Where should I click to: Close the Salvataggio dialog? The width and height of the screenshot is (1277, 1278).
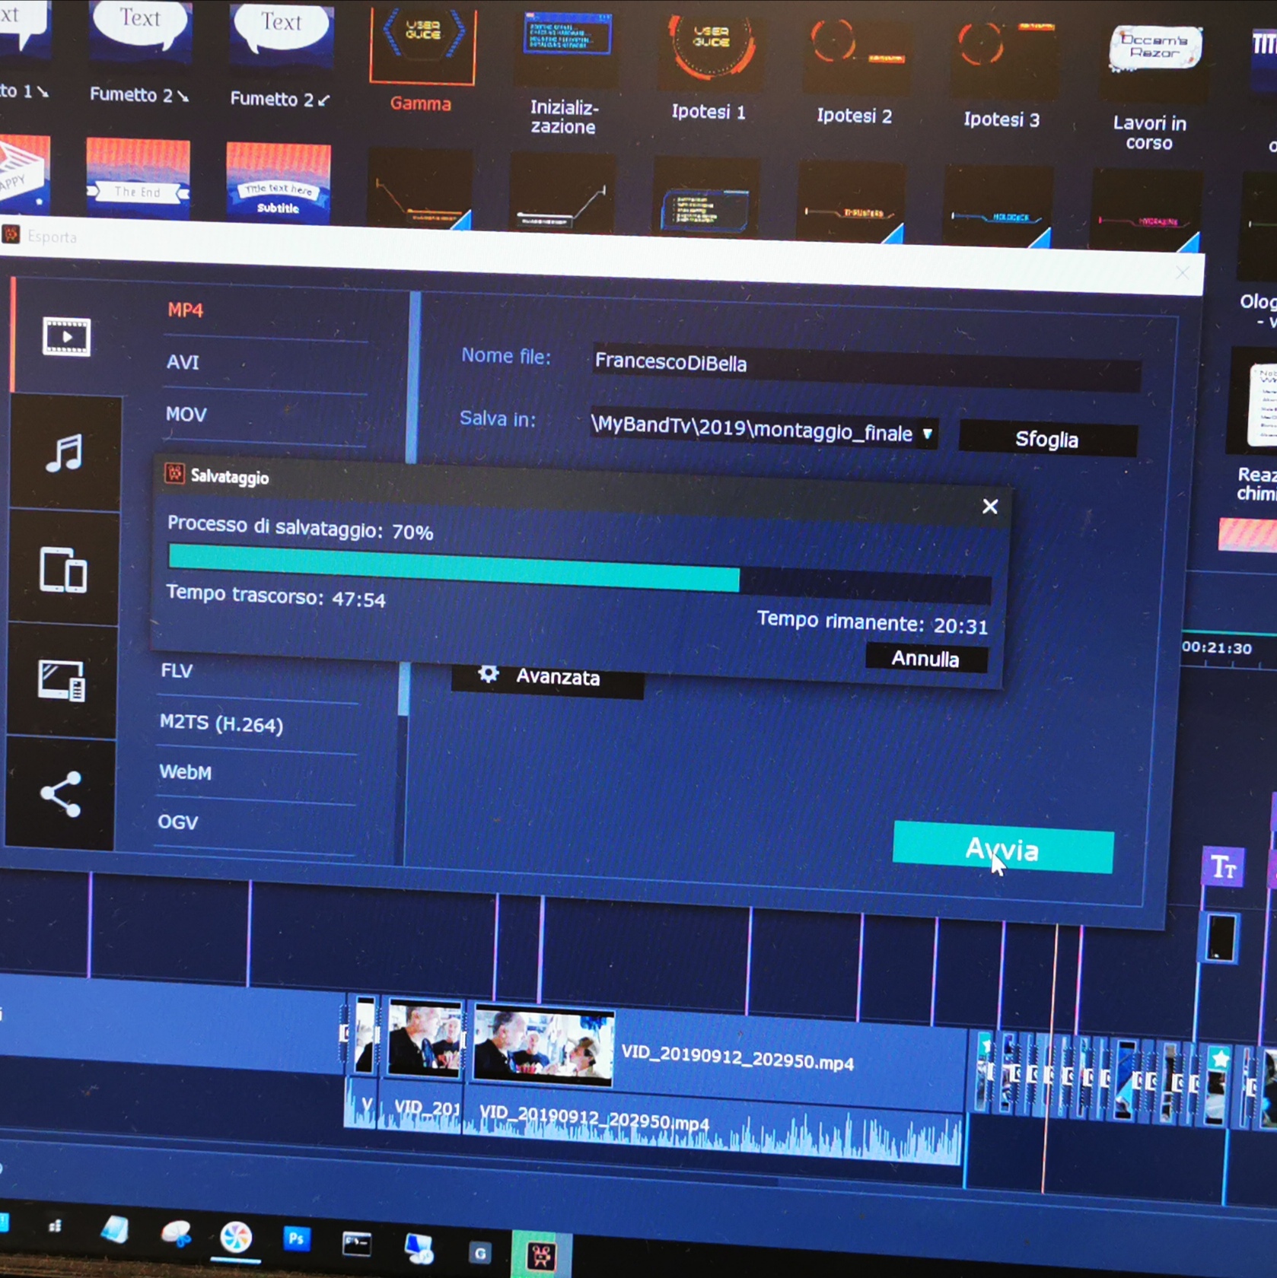989,506
